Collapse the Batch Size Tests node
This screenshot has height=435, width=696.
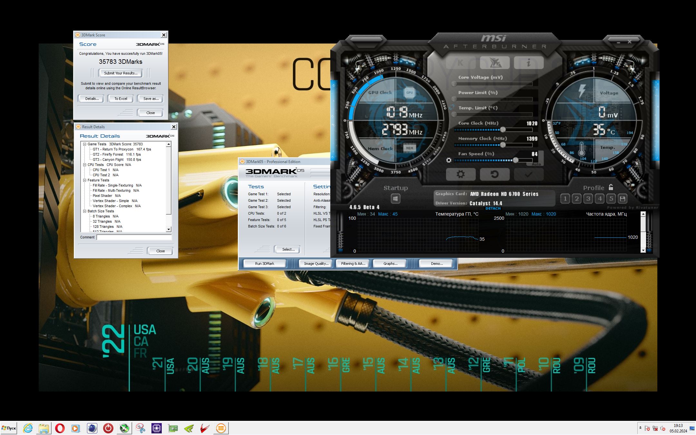[x=85, y=211]
